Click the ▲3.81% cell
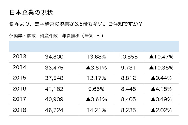The height and width of the screenshot is (125, 188). tap(97, 67)
